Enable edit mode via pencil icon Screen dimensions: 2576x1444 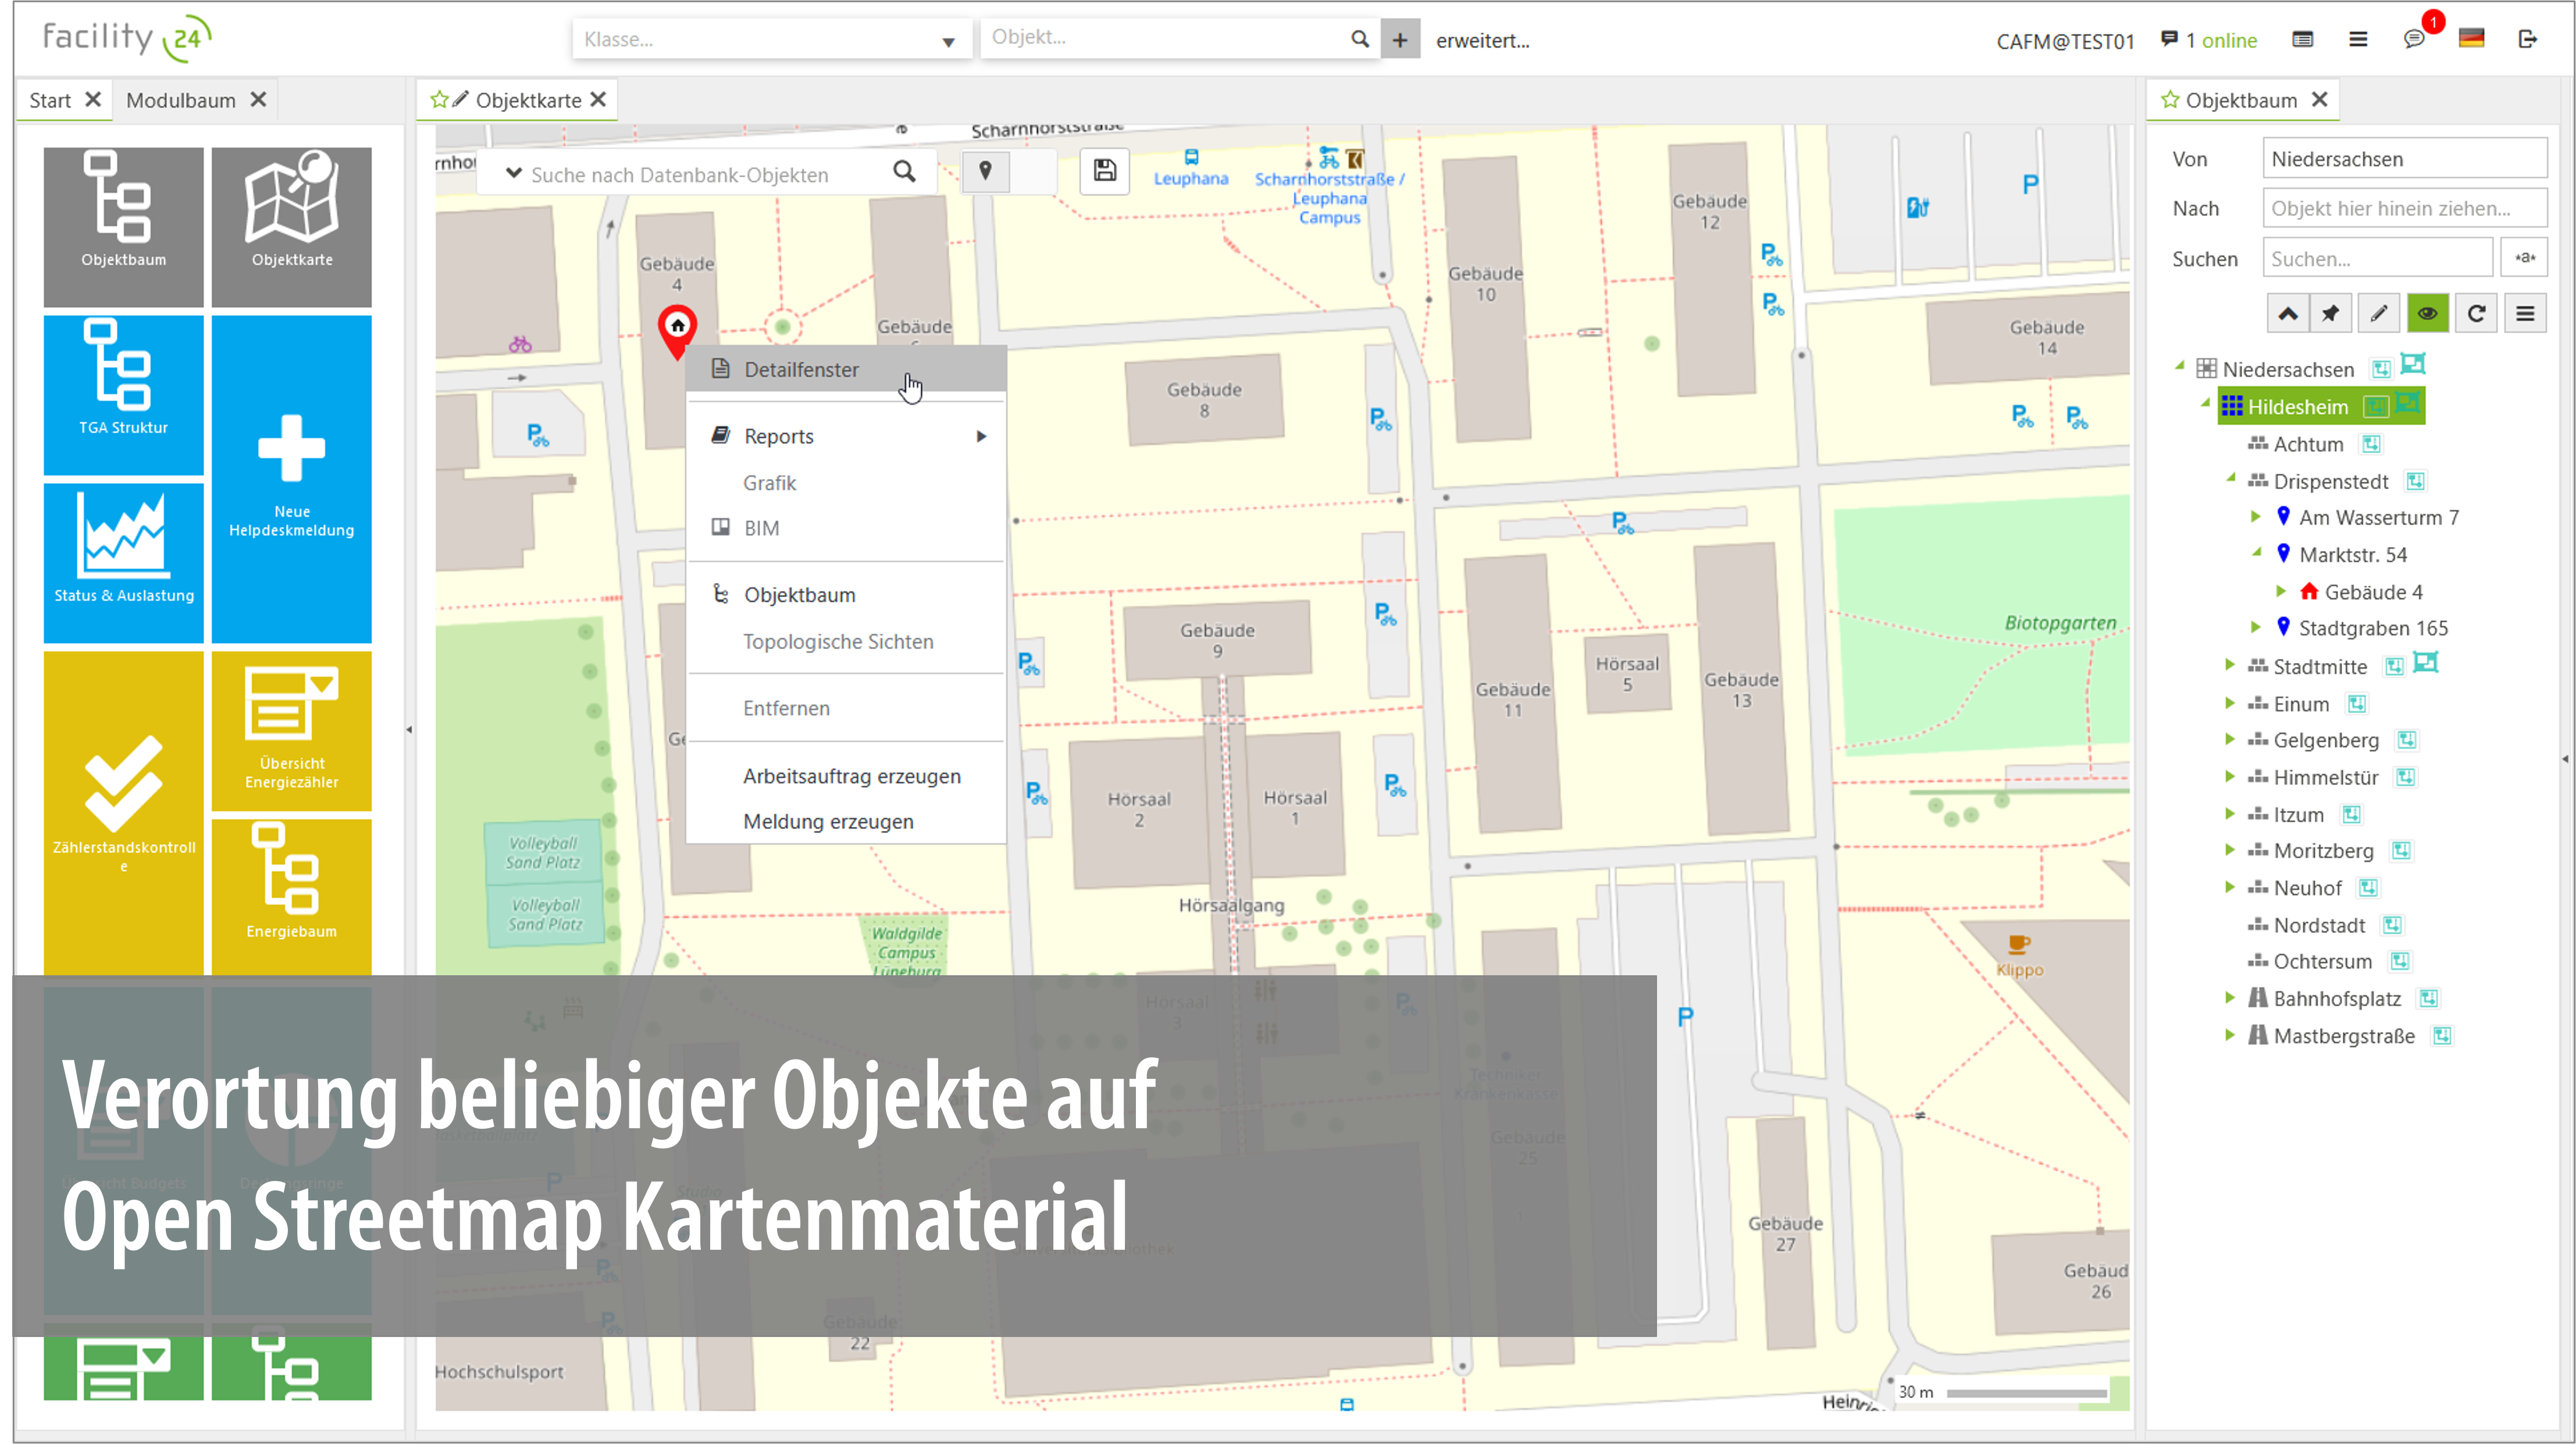point(2379,313)
